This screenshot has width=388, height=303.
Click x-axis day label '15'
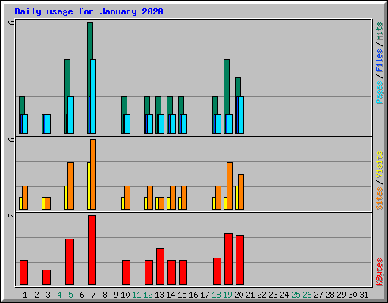[182, 295]
